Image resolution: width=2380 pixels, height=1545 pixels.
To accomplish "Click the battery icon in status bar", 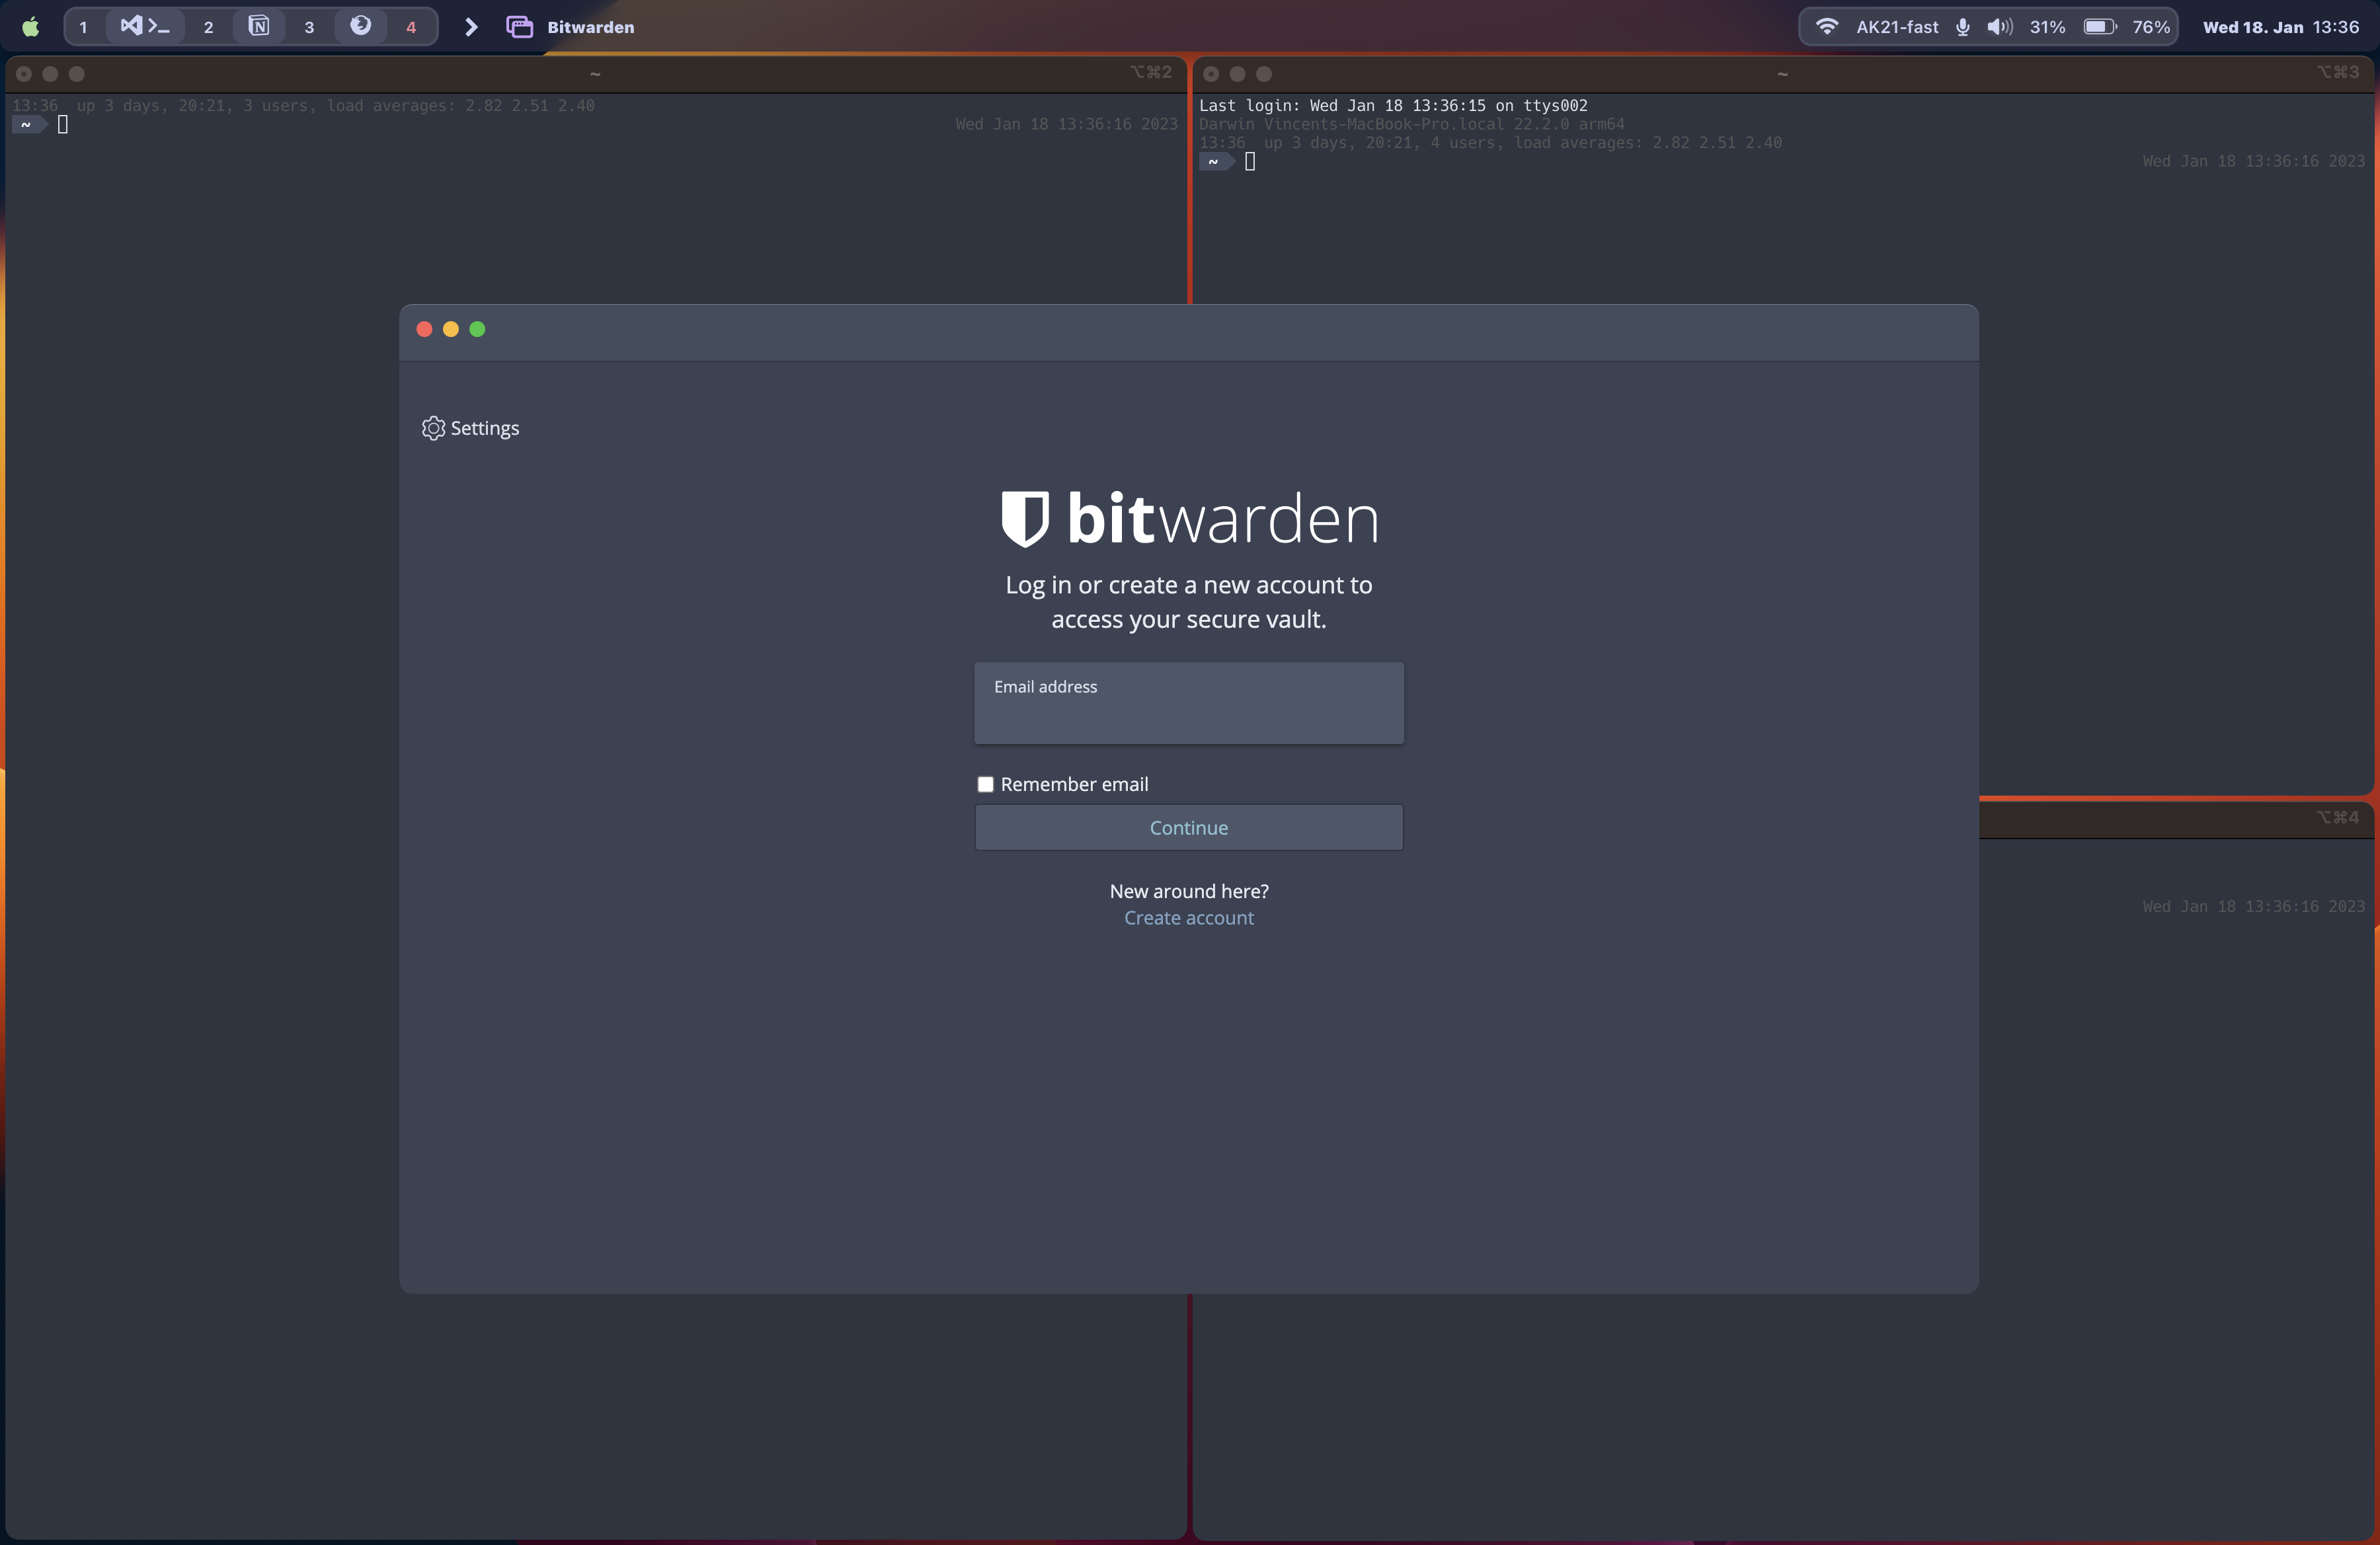I will click(x=2099, y=27).
